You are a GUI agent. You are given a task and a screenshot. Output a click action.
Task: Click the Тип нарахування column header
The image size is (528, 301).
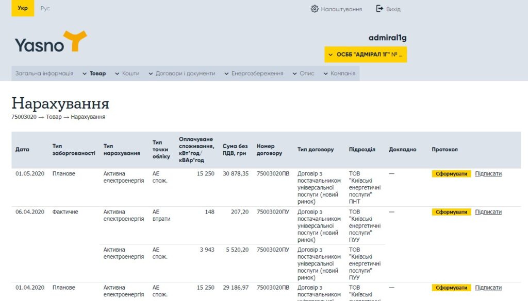122,150
